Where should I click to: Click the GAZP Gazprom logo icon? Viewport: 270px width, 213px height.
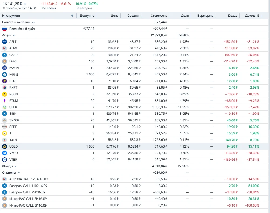(5, 55)
